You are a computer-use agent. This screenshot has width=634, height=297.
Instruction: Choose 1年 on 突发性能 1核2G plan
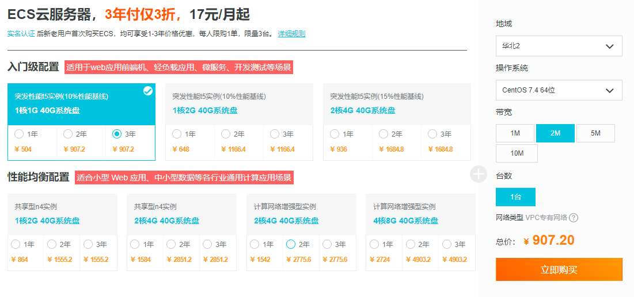click(x=176, y=134)
